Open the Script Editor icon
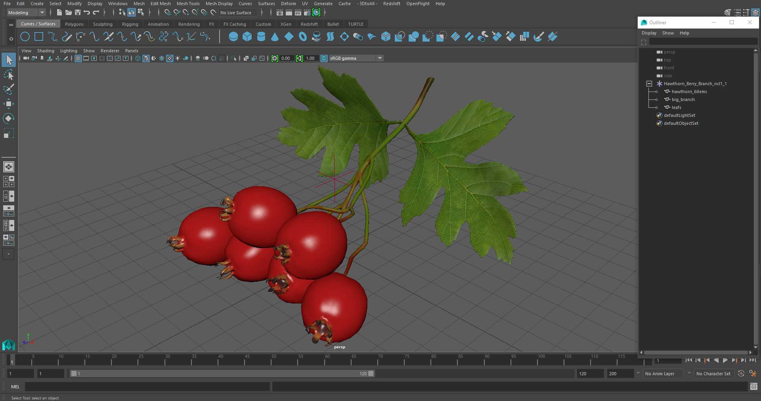761x401 pixels. tap(753, 386)
